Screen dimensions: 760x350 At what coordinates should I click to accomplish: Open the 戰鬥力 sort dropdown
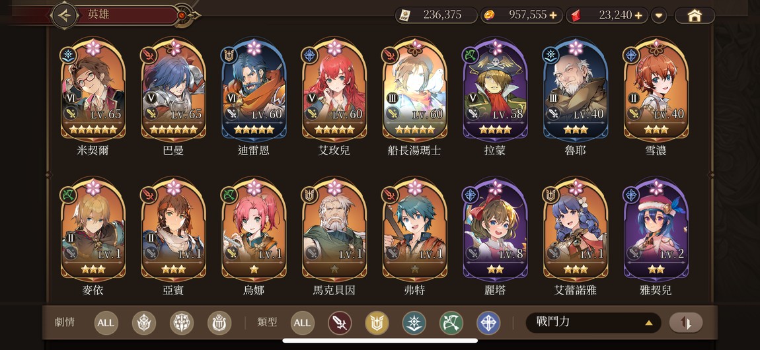click(593, 322)
